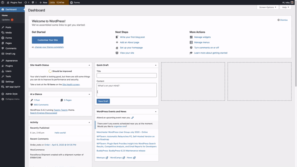Viewport: 297px width, 167px height.
Task: Click the pencil icon to edit event location
Action: point(133,118)
